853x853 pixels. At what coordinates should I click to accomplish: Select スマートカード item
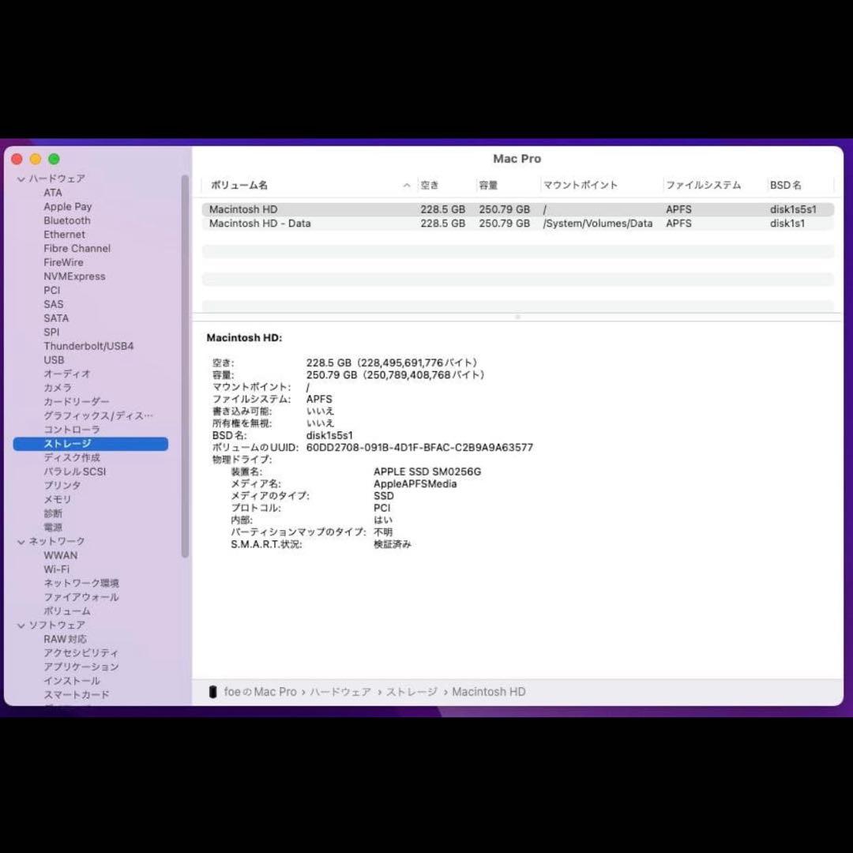[x=76, y=695]
